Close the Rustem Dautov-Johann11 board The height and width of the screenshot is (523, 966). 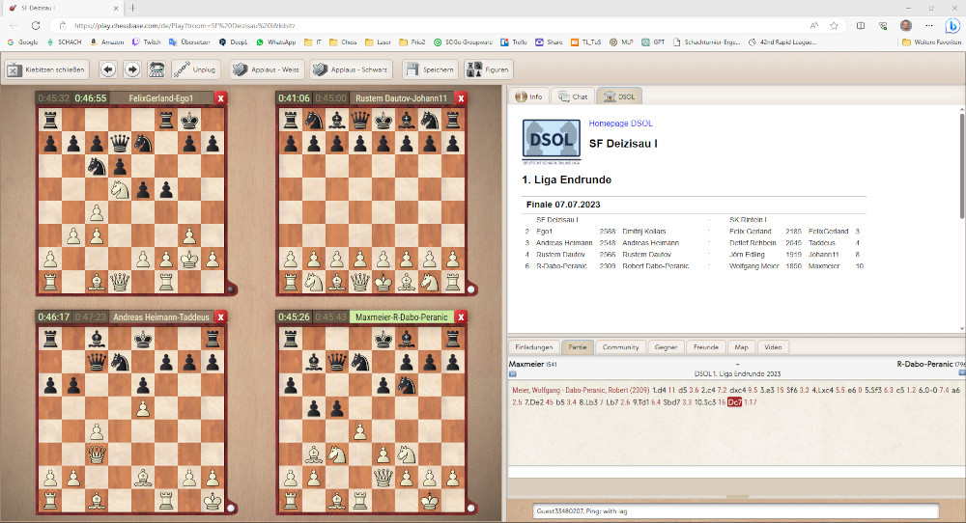click(x=461, y=97)
